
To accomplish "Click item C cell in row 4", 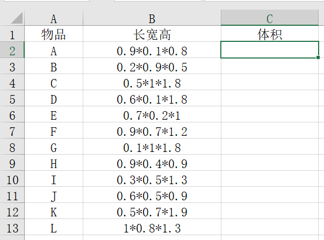I will pyautogui.click(x=54, y=82).
